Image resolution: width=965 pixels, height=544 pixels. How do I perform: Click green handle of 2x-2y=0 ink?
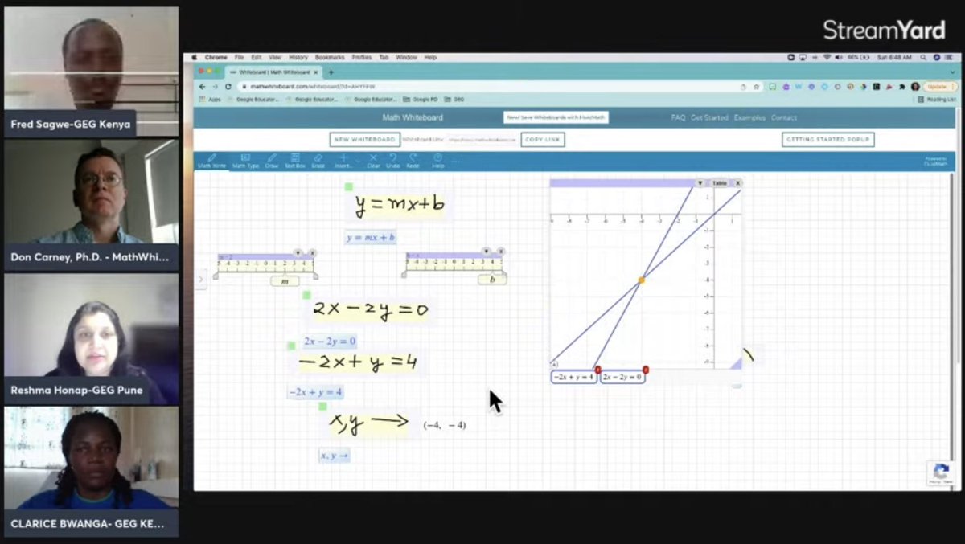[306, 295]
